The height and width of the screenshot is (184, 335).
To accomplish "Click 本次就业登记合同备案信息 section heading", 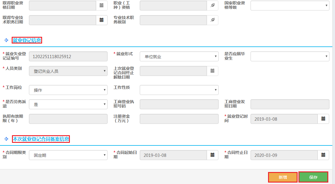I will click(x=41, y=139).
